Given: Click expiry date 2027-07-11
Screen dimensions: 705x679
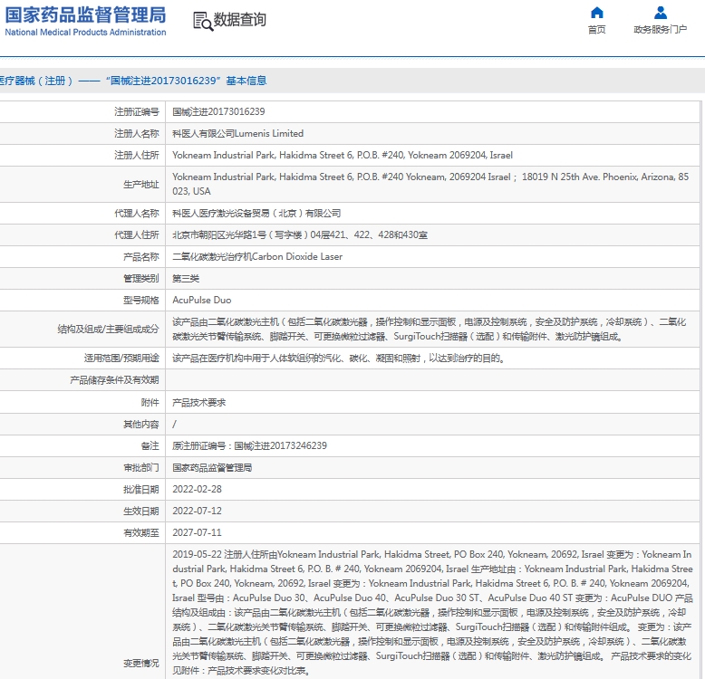Looking at the screenshot, I should 197,532.
